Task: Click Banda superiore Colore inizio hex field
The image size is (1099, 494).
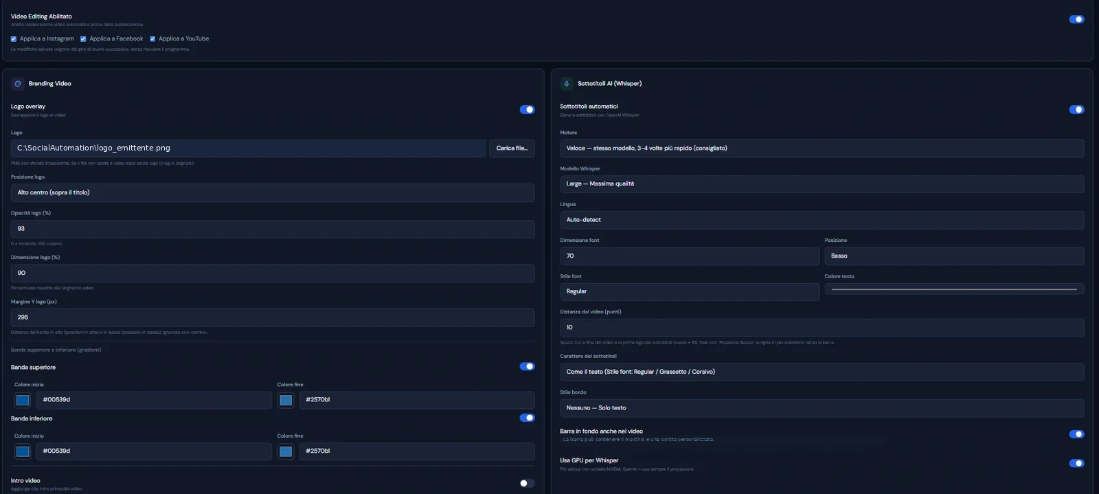Action: tap(154, 401)
